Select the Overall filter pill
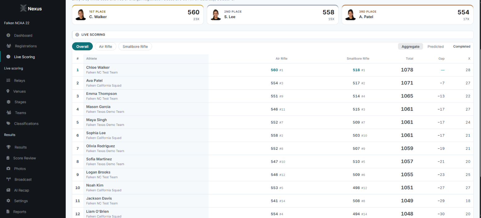481x218 pixels. point(82,46)
